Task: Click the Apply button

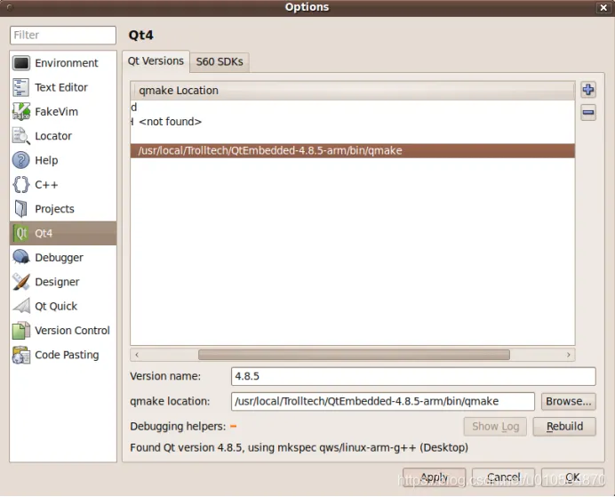Action: pyautogui.click(x=435, y=477)
